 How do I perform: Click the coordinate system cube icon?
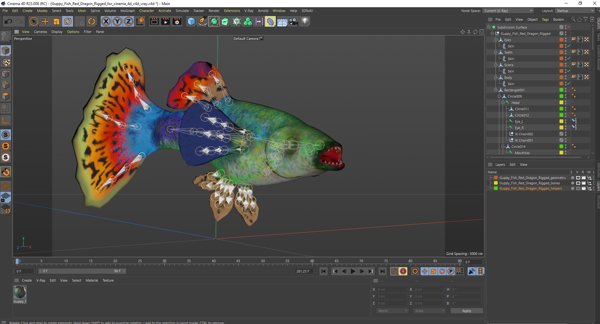point(141,21)
